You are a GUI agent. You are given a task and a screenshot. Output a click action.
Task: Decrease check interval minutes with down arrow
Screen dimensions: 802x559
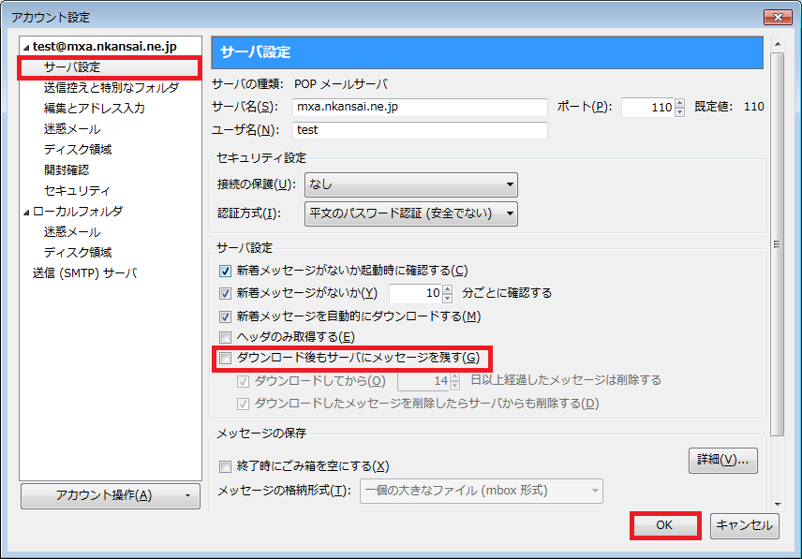448,298
